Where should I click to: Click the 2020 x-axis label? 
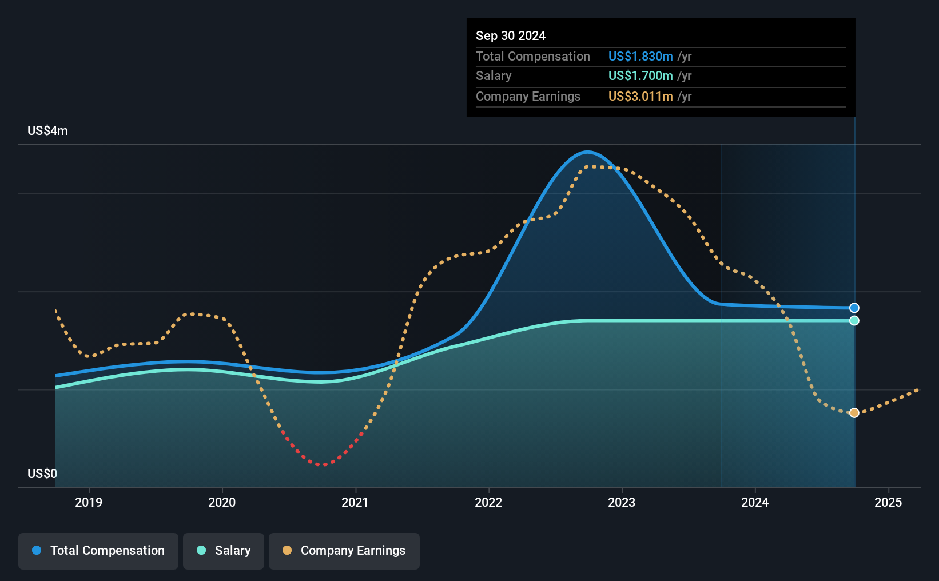[222, 502]
